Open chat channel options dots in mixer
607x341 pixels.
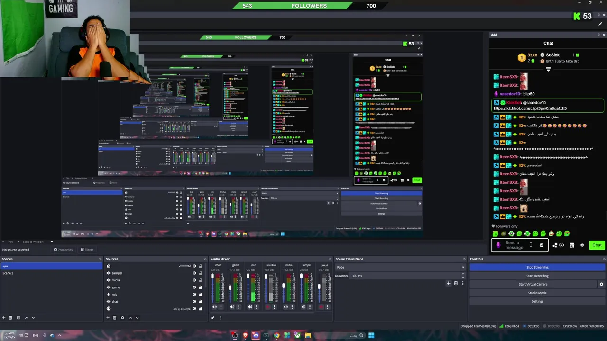click(221, 307)
